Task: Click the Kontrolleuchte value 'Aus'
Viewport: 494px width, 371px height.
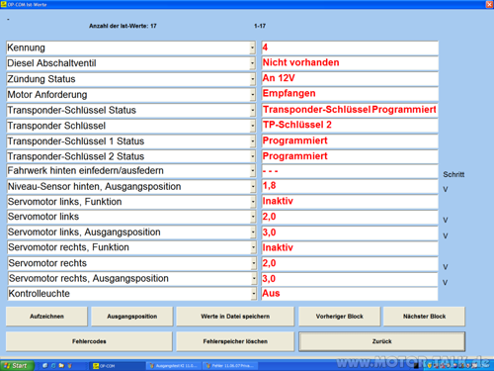Action: click(350, 294)
